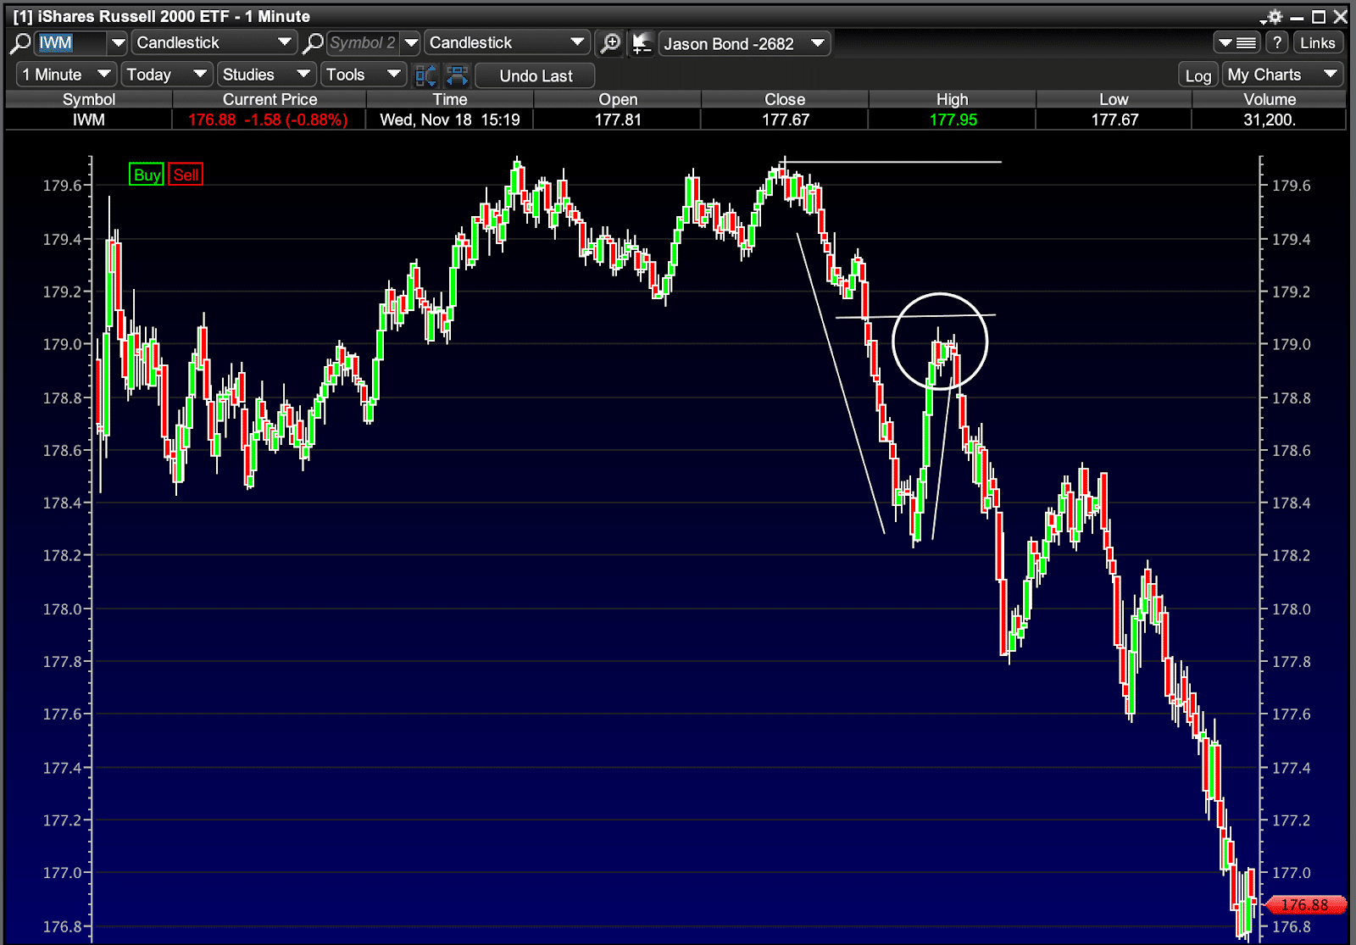The height and width of the screenshot is (945, 1356).
Task: Close the chart window
Action: click(1340, 17)
